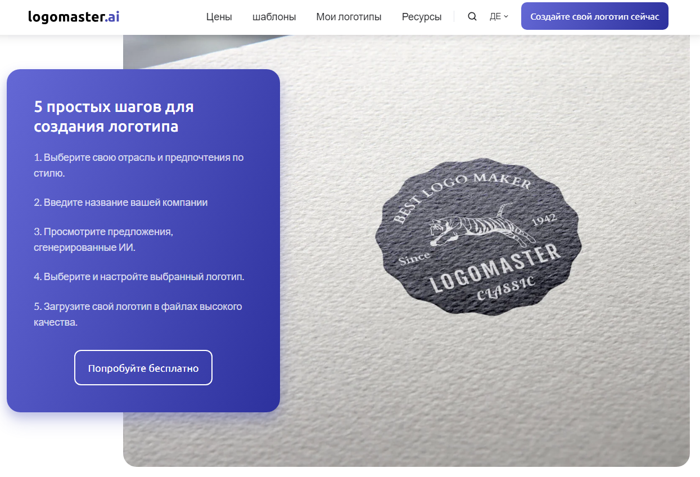The image size is (700, 477).
Task: Click Попробуйте бесплатно button
Action: click(x=143, y=368)
